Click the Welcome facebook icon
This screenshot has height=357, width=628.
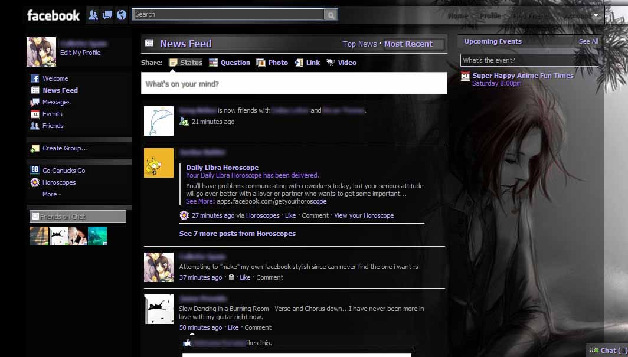click(35, 78)
